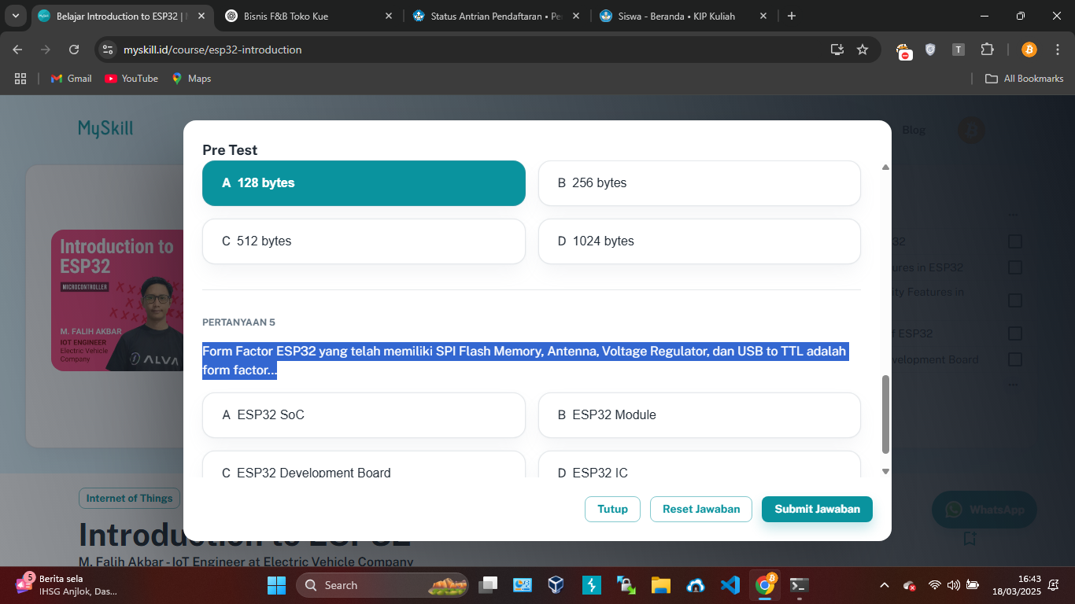Bookmark this page with star icon
The image size is (1075, 604).
[x=863, y=50]
